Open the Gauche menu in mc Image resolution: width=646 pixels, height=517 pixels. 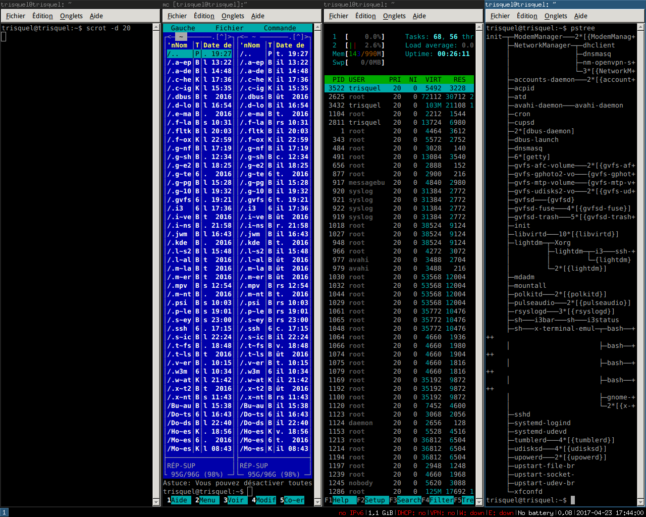click(x=183, y=28)
